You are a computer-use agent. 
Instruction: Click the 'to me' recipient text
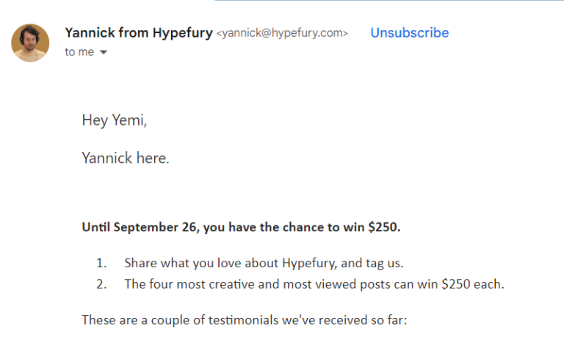tap(79, 52)
